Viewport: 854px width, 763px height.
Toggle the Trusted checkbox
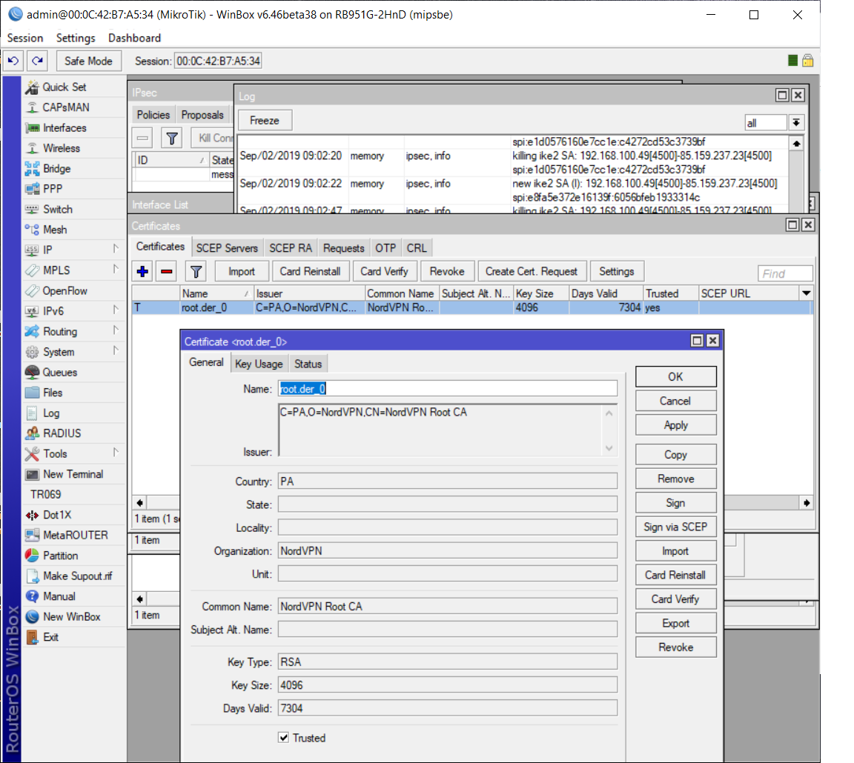click(x=283, y=738)
